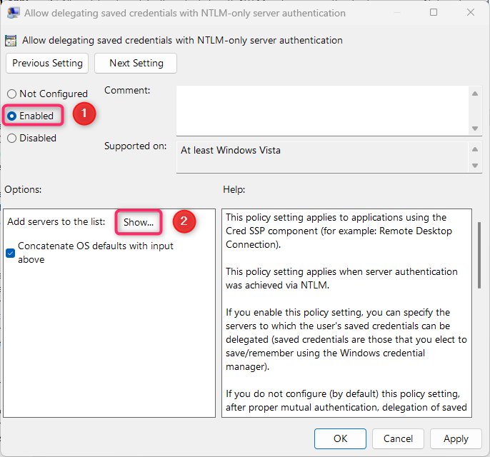Image resolution: width=490 pixels, height=457 pixels.
Task: Confirm changes with the OK button
Action: 341,438
